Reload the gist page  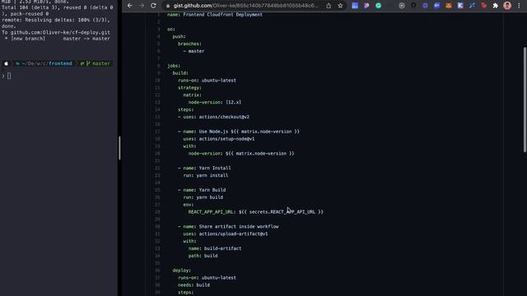click(x=153, y=6)
